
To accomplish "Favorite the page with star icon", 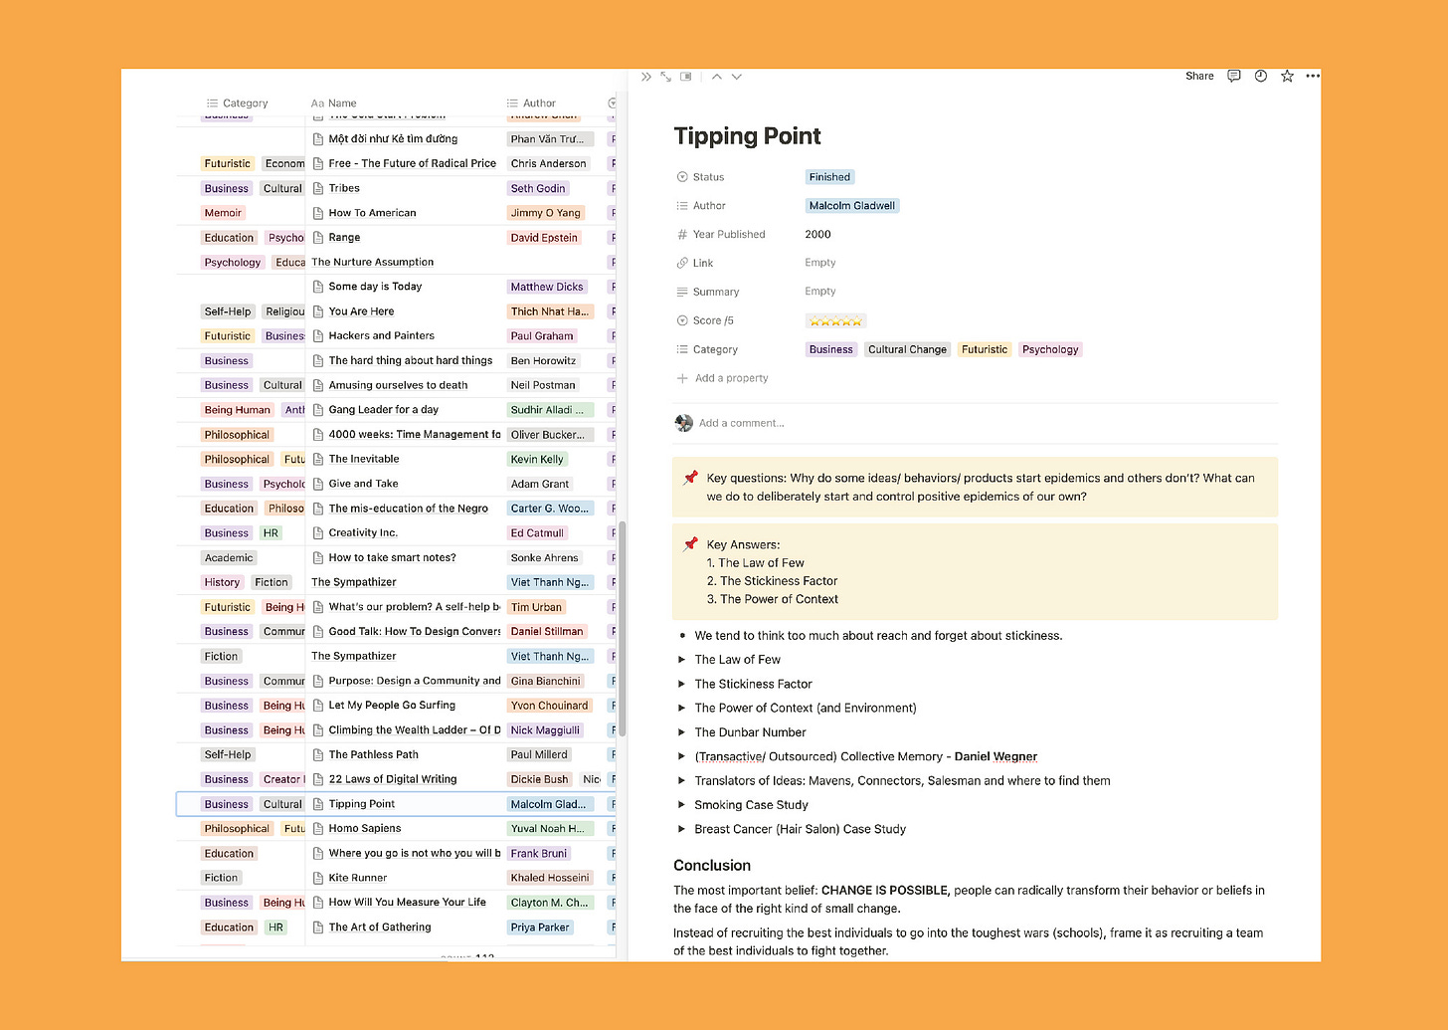I will click(1287, 76).
